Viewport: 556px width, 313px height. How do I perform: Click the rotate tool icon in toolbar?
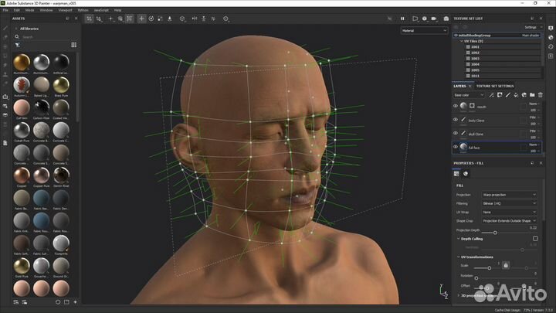coord(151,19)
